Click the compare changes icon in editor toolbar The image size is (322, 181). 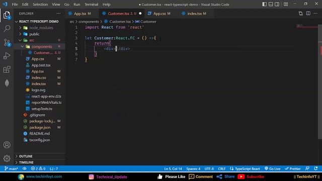pos(301,14)
